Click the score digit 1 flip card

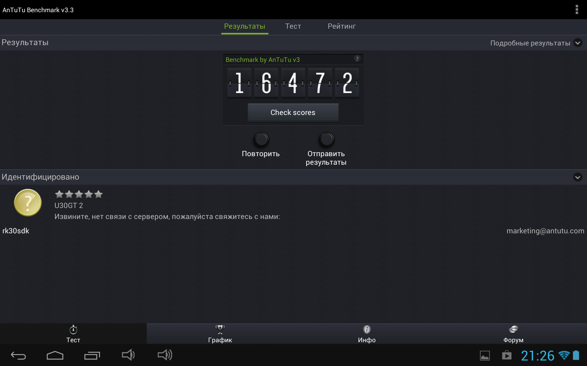(239, 83)
